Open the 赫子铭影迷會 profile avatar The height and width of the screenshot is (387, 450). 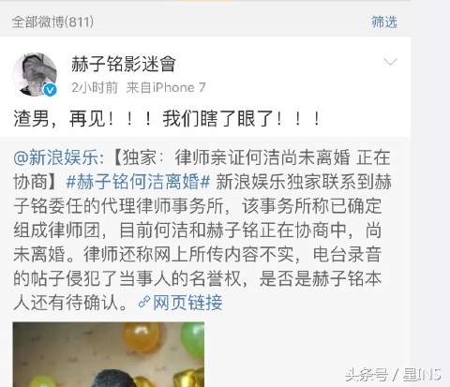point(35,74)
